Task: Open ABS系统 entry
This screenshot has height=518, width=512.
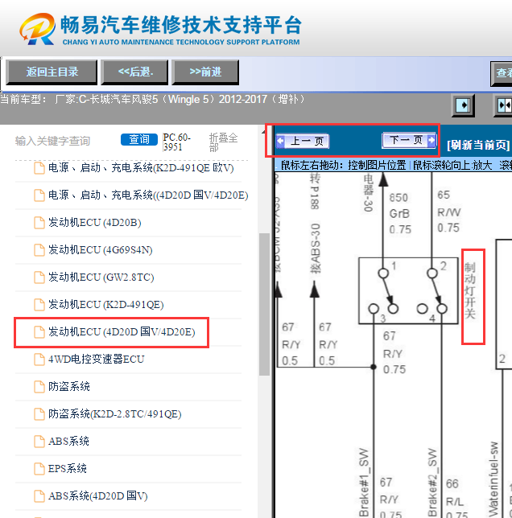Action: [x=68, y=441]
